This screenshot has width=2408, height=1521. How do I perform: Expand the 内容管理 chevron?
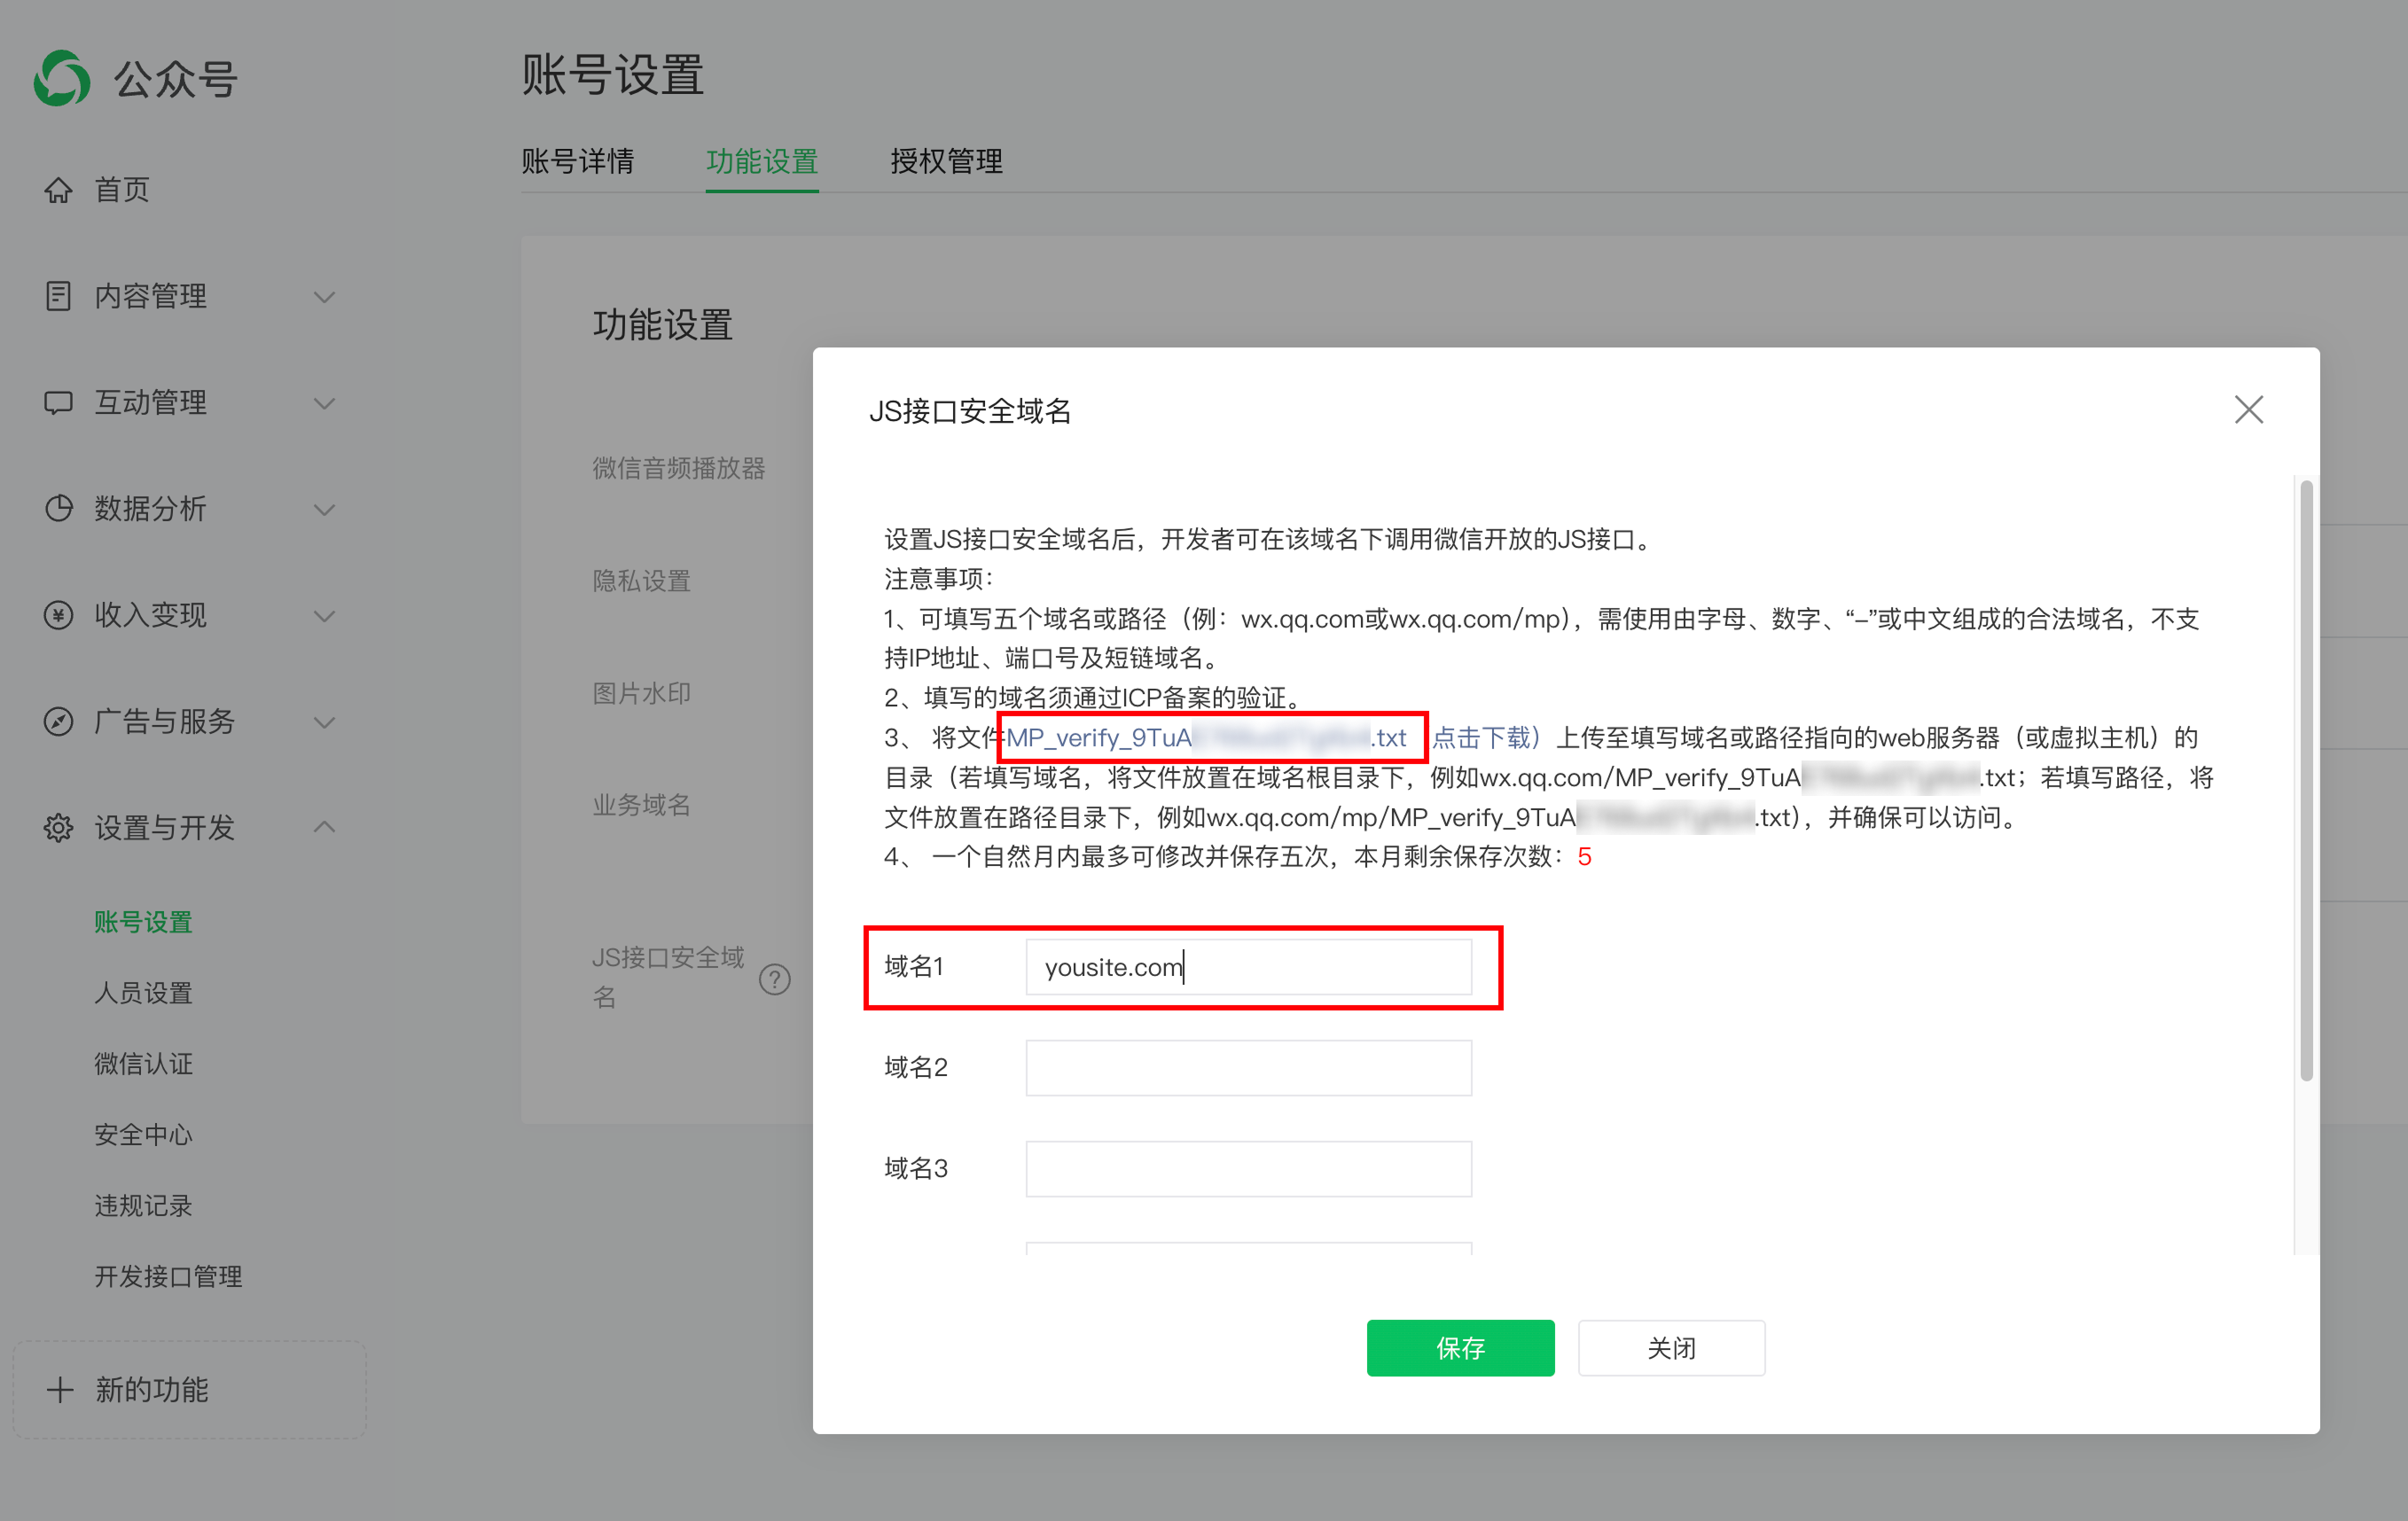pos(324,297)
